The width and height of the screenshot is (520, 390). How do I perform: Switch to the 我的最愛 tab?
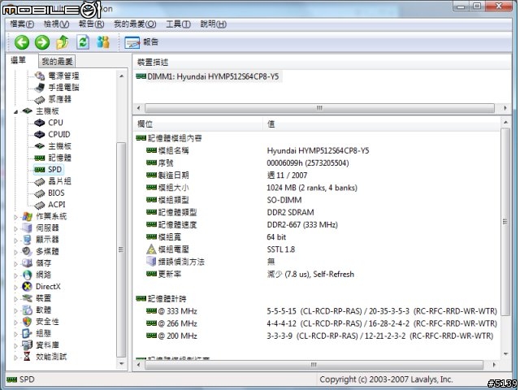[57, 62]
